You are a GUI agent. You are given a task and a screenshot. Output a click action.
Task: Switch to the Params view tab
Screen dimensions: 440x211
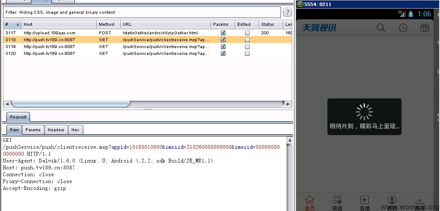coord(33,130)
